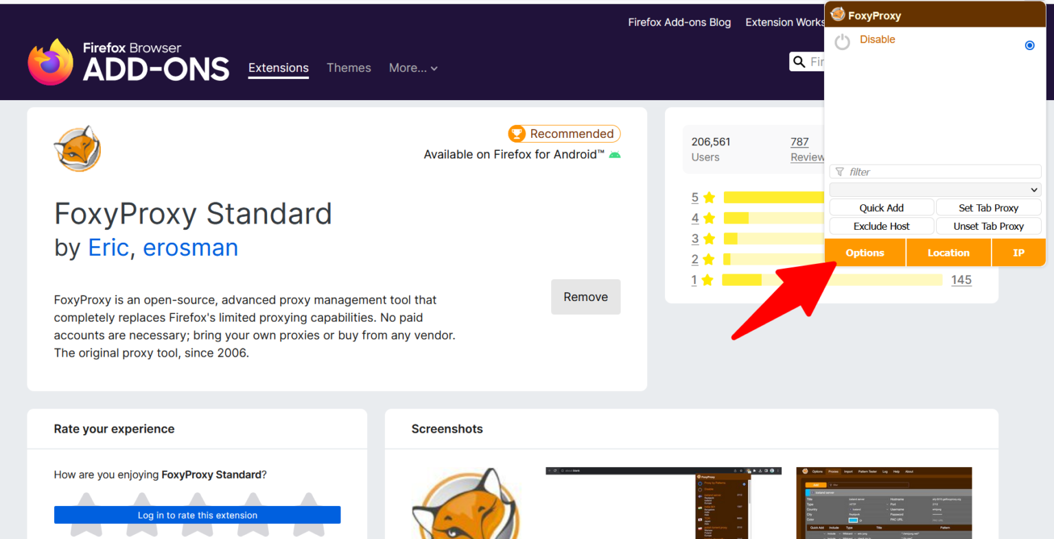Click the filter input field

click(x=935, y=172)
